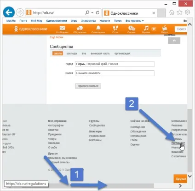
Task: Open footer link Магазины
Action: [95, 140]
